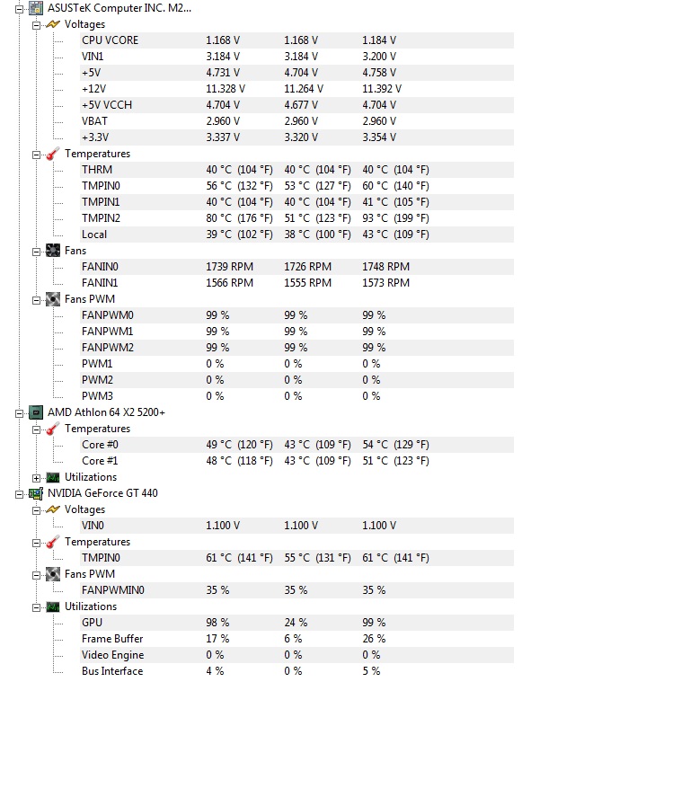This screenshot has width=690, height=788.
Task: Expand the AMD Athlon Utilizations node
Action: (37, 477)
